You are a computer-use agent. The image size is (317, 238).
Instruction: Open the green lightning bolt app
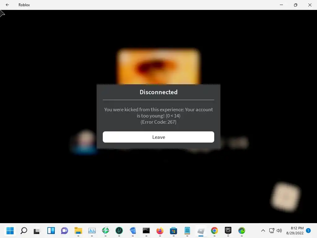(x=105, y=231)
